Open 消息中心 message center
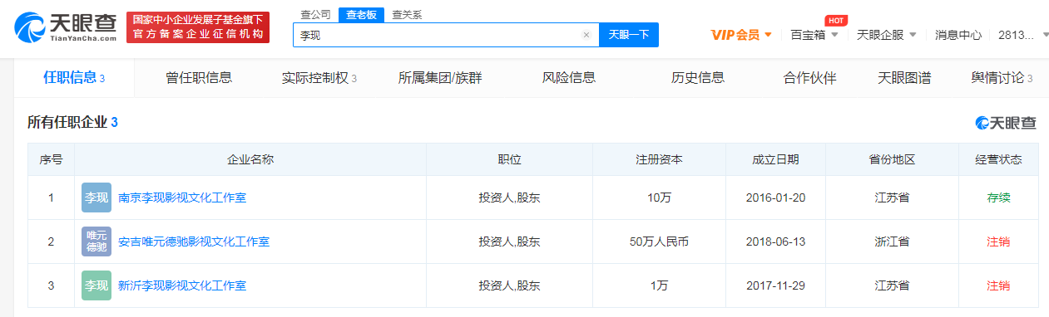The image size is (1049, 317). click(958, 35)
